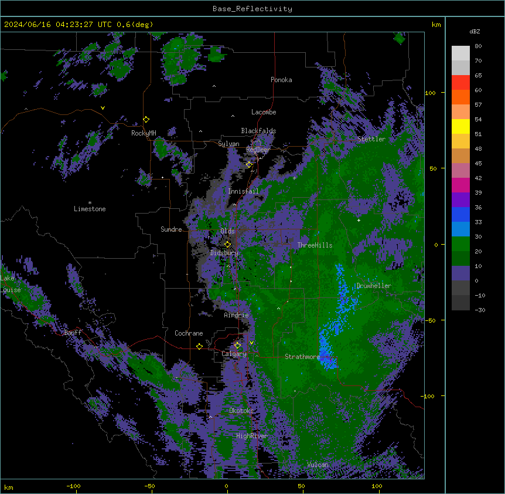Click the Drumheller label
This screenshot has width=505, height=494.
tap(374, 286)
